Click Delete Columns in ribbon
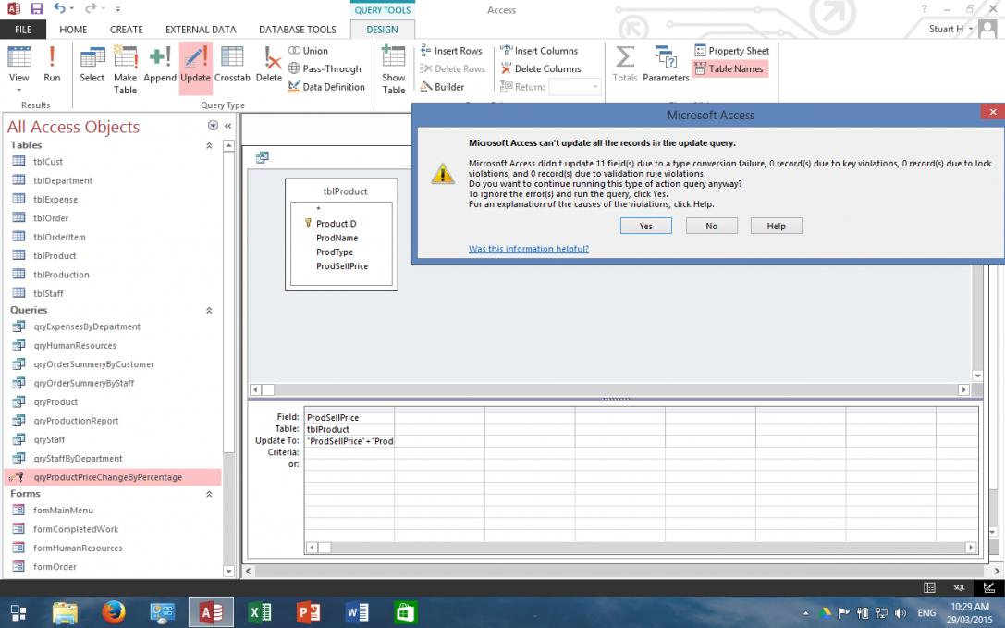 pos(540,68)
